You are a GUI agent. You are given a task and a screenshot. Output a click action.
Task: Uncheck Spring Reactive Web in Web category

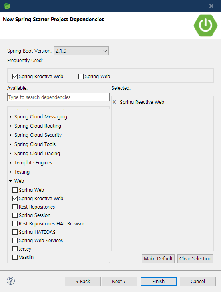[15, 199]
